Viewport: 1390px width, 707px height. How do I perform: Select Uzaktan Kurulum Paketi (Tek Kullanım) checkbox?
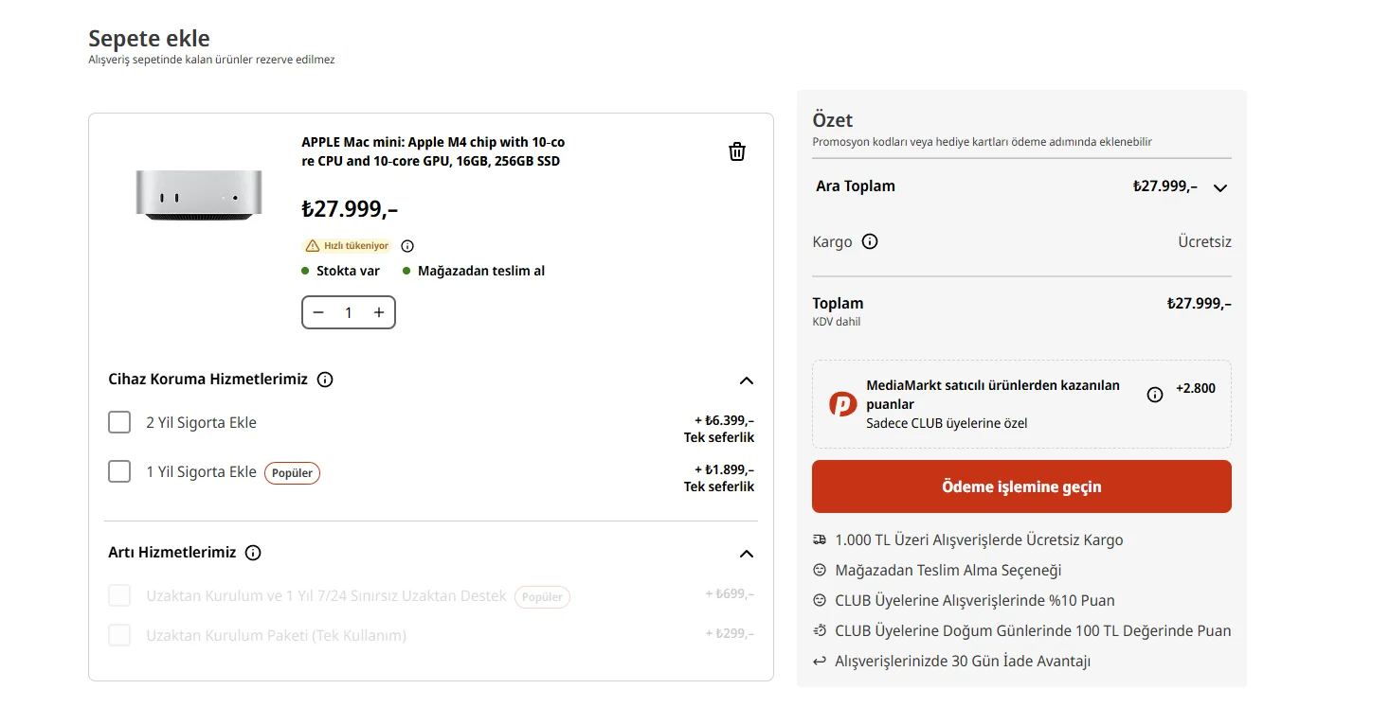coord(119,635)
